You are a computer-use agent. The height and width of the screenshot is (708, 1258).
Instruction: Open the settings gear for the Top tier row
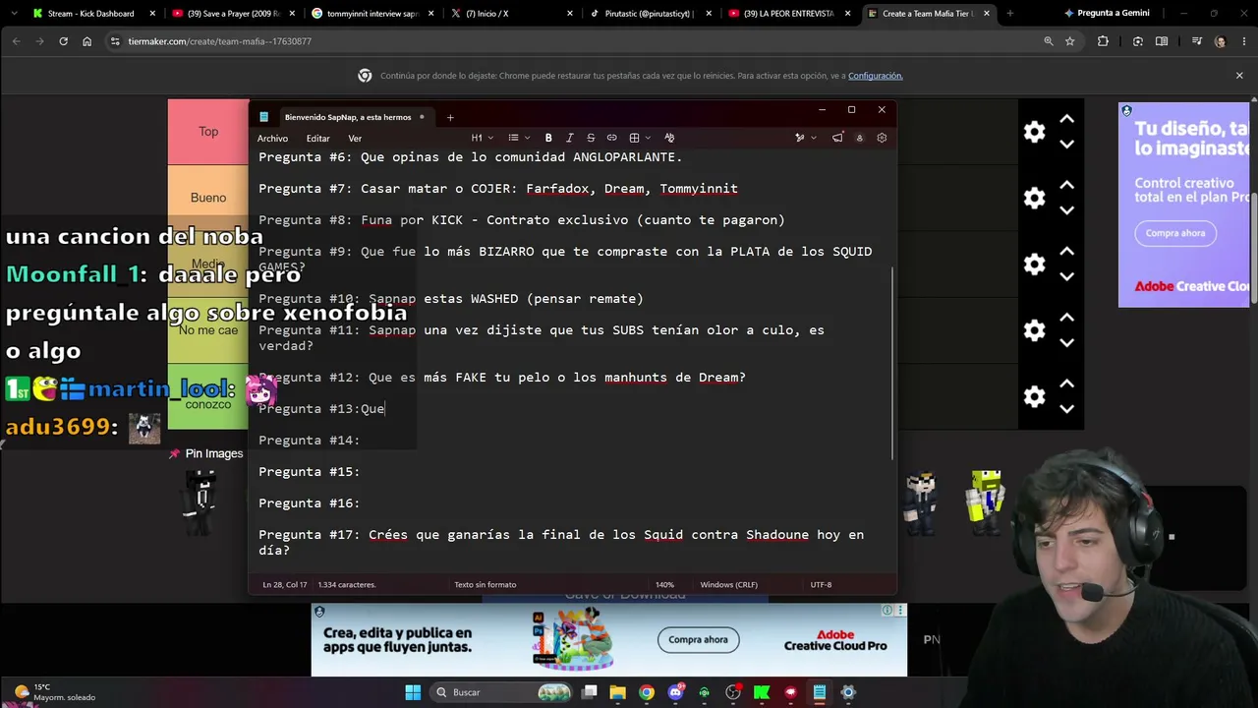pos(1034,132)
